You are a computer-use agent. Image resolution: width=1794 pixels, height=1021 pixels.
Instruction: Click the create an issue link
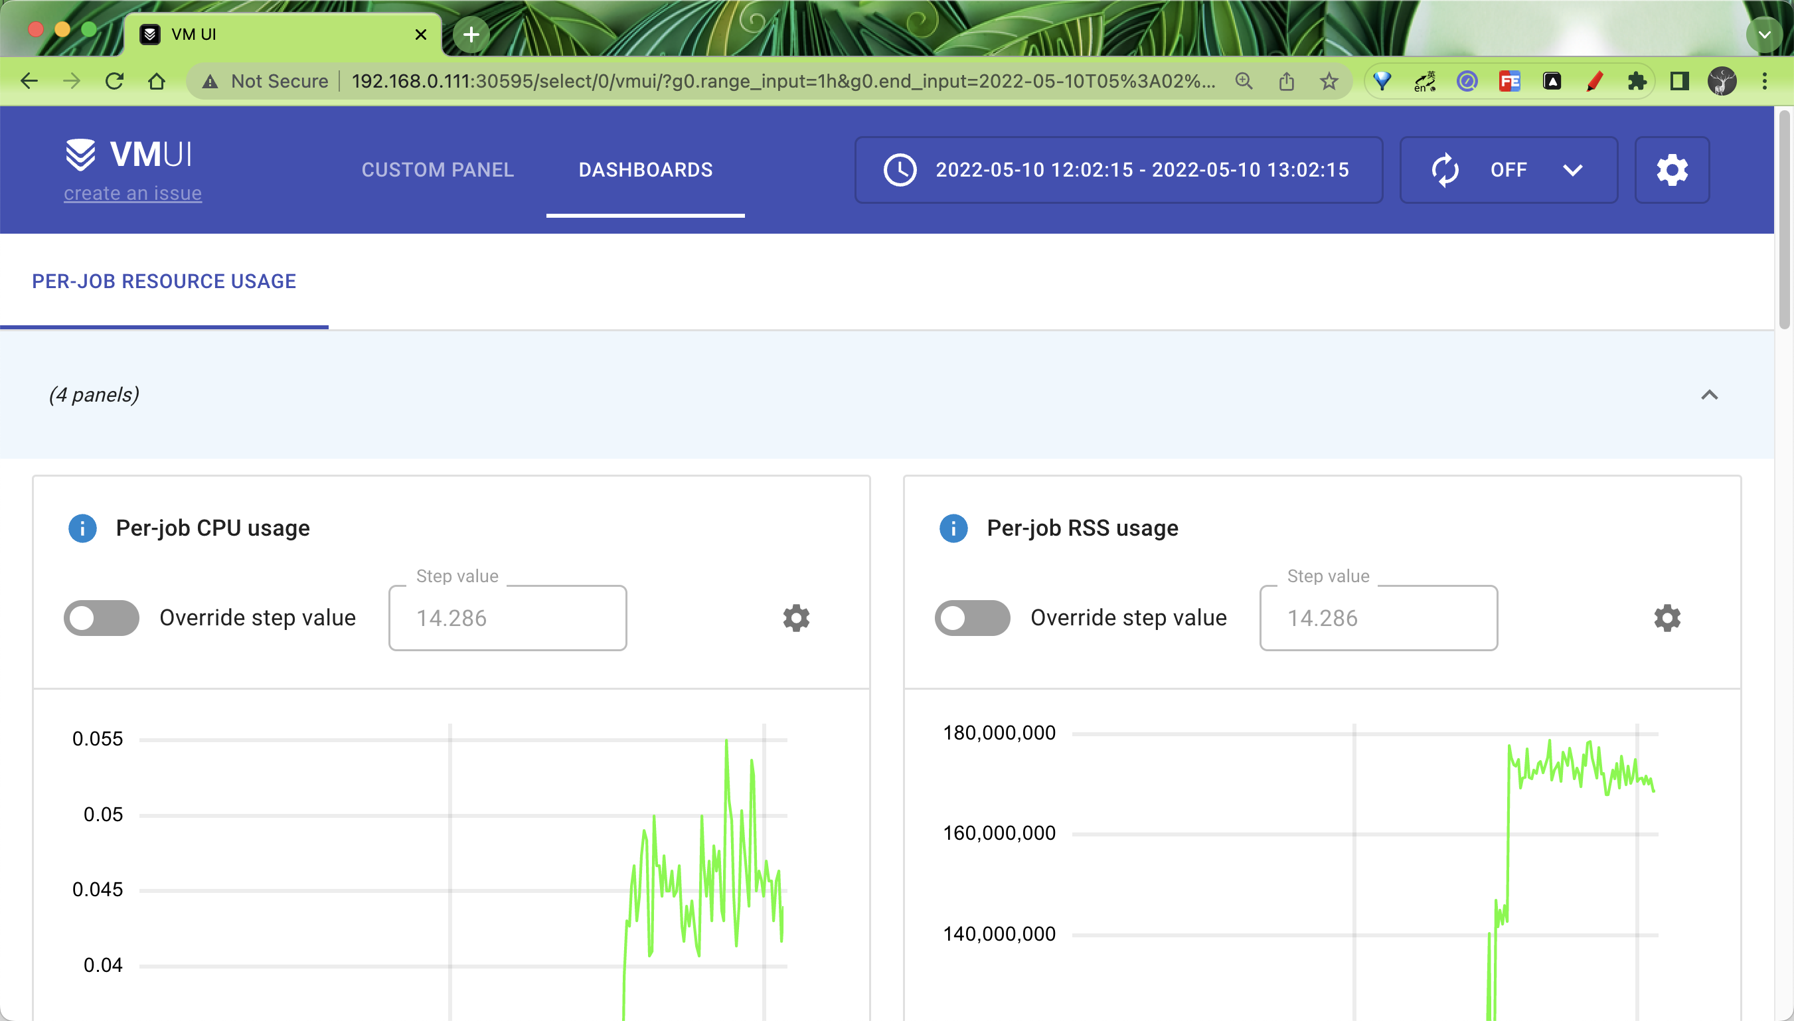[133, 193]
